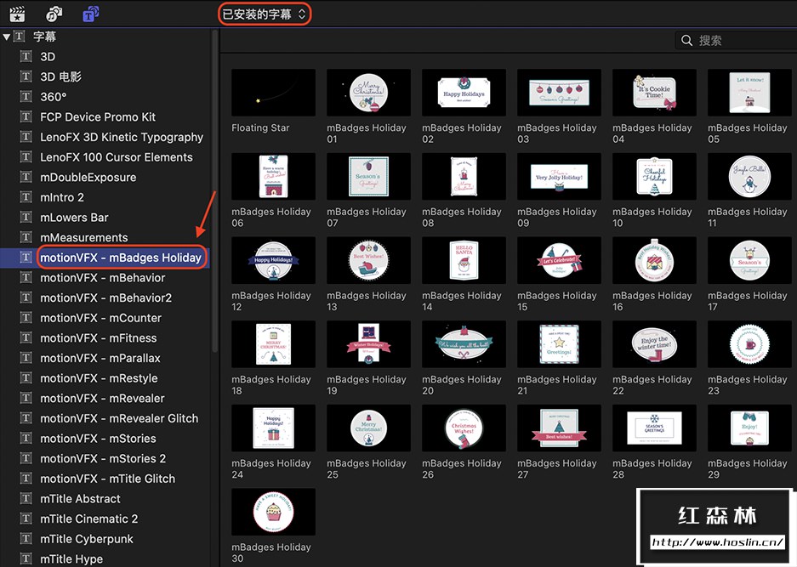Screen dimensions: 797x567
Task: Click the sidebar vertical scrollbar
Action: click(215, 190)
